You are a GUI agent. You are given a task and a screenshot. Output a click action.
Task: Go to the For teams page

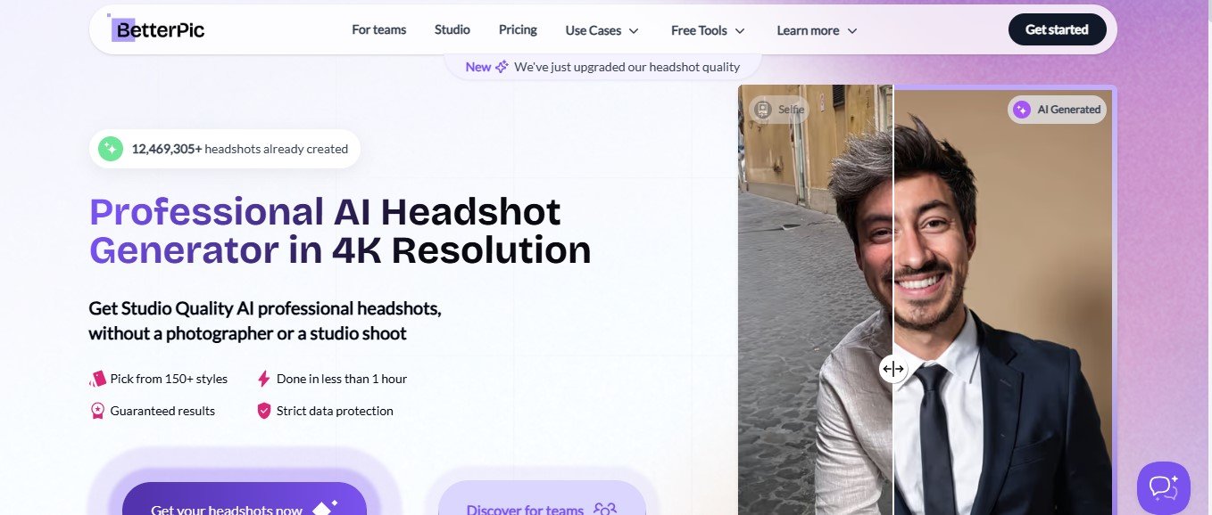point(378,29)
